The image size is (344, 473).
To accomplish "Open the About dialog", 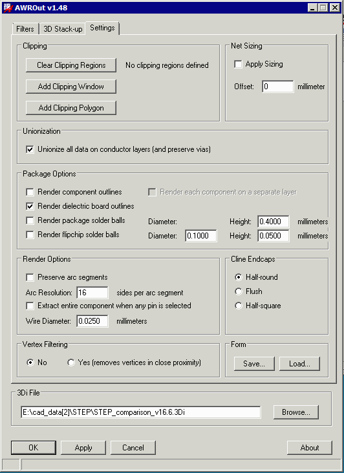I will [310, 448].
